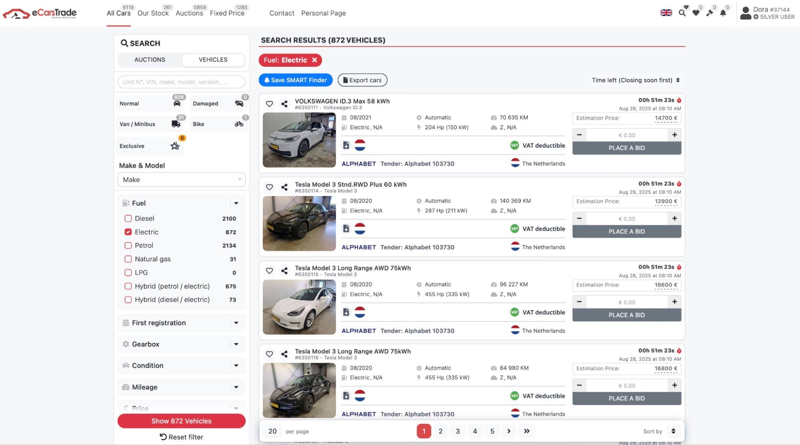Check Hybrid (petrol / electric) checkbox
This screenshot has width=800, height=445.
click(128, 286)
